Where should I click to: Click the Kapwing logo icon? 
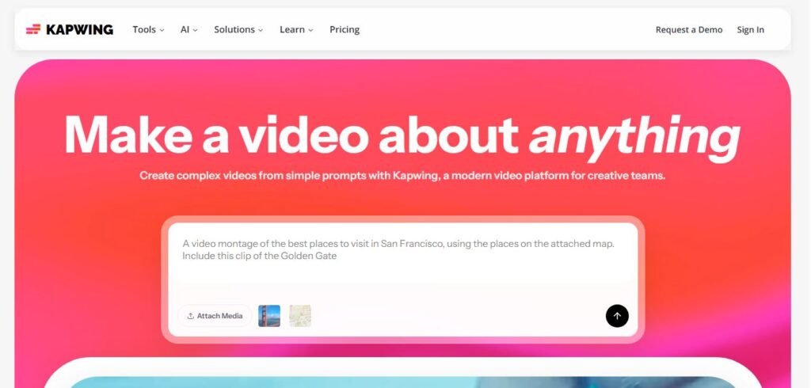(32, 29)
